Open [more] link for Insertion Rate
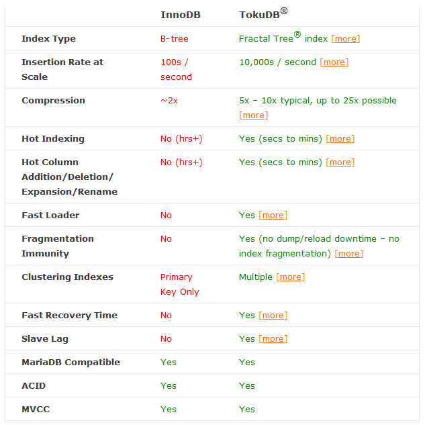 pyautogui.click(x=334, y=62)
